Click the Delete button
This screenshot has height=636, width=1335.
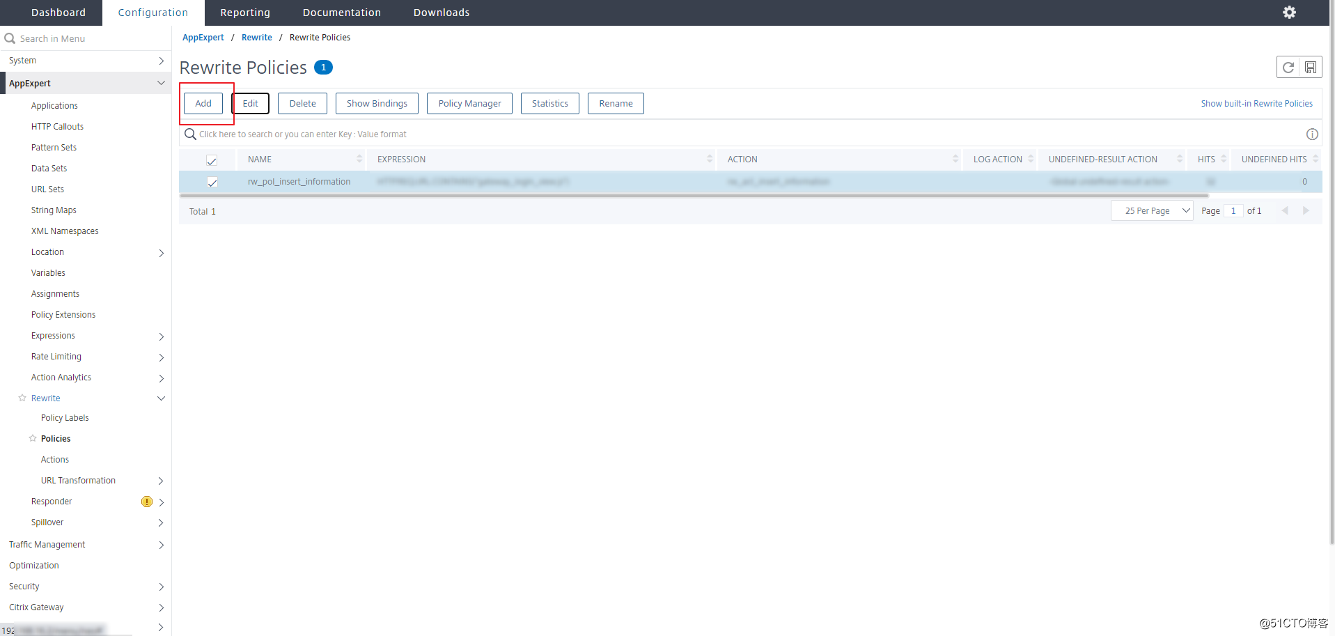click(303, 103)
